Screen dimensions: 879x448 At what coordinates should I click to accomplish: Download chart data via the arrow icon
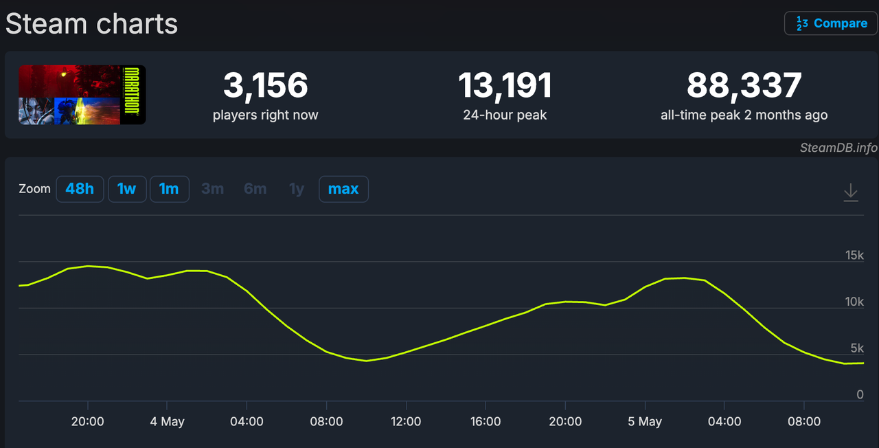[851, 192]
